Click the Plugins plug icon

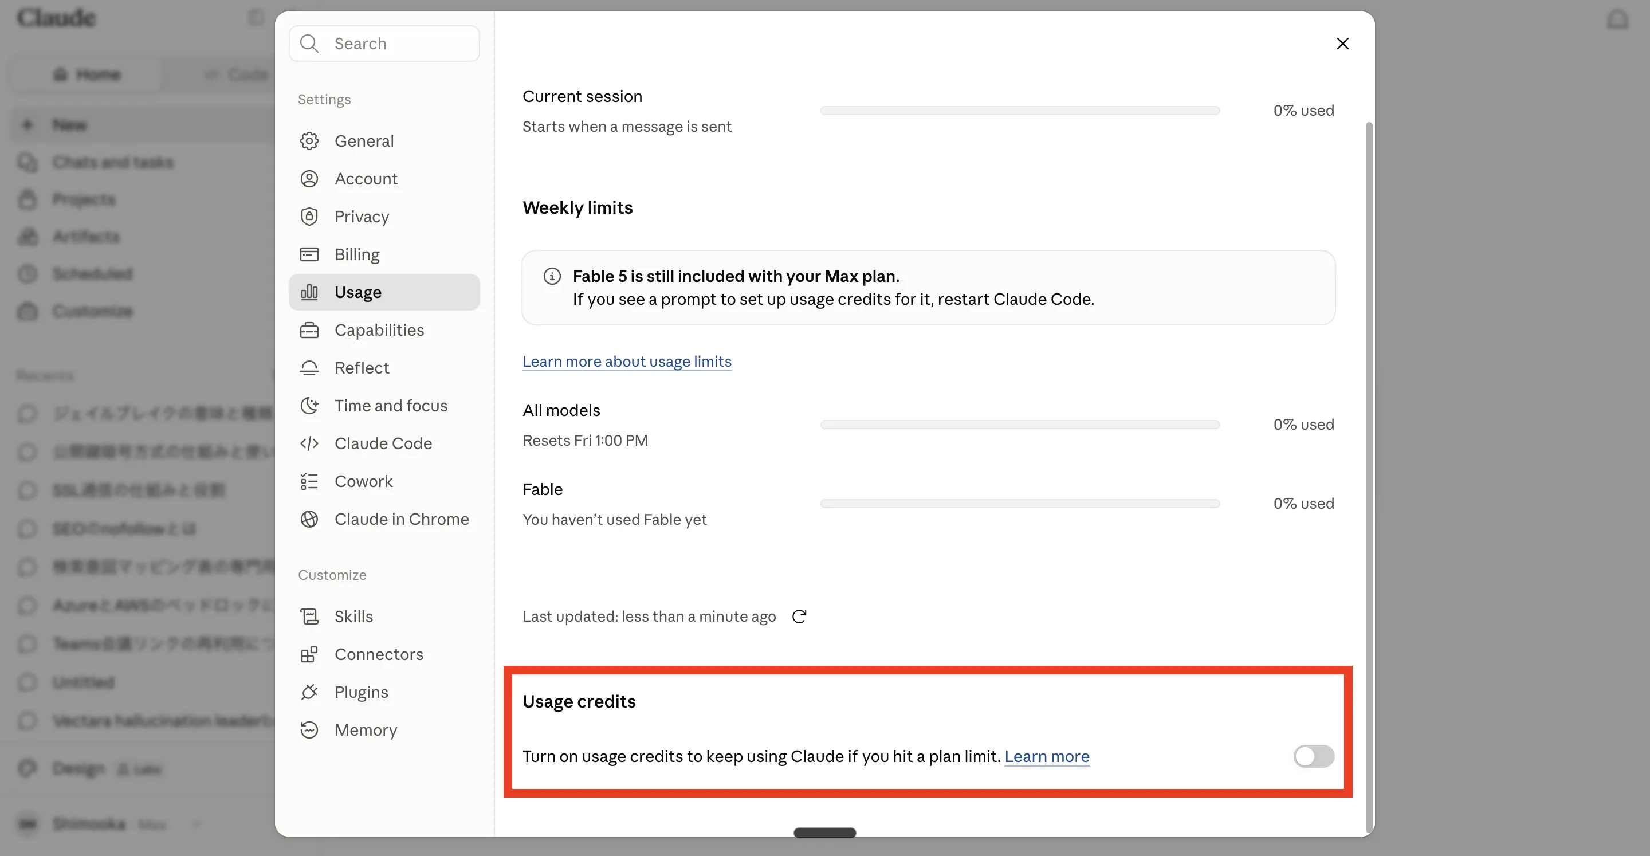tap(309, 692)
